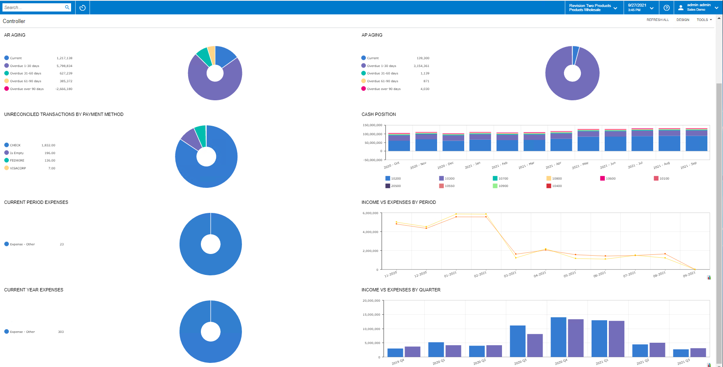Click the 10700 account color swatch

(x=495, y=178)
